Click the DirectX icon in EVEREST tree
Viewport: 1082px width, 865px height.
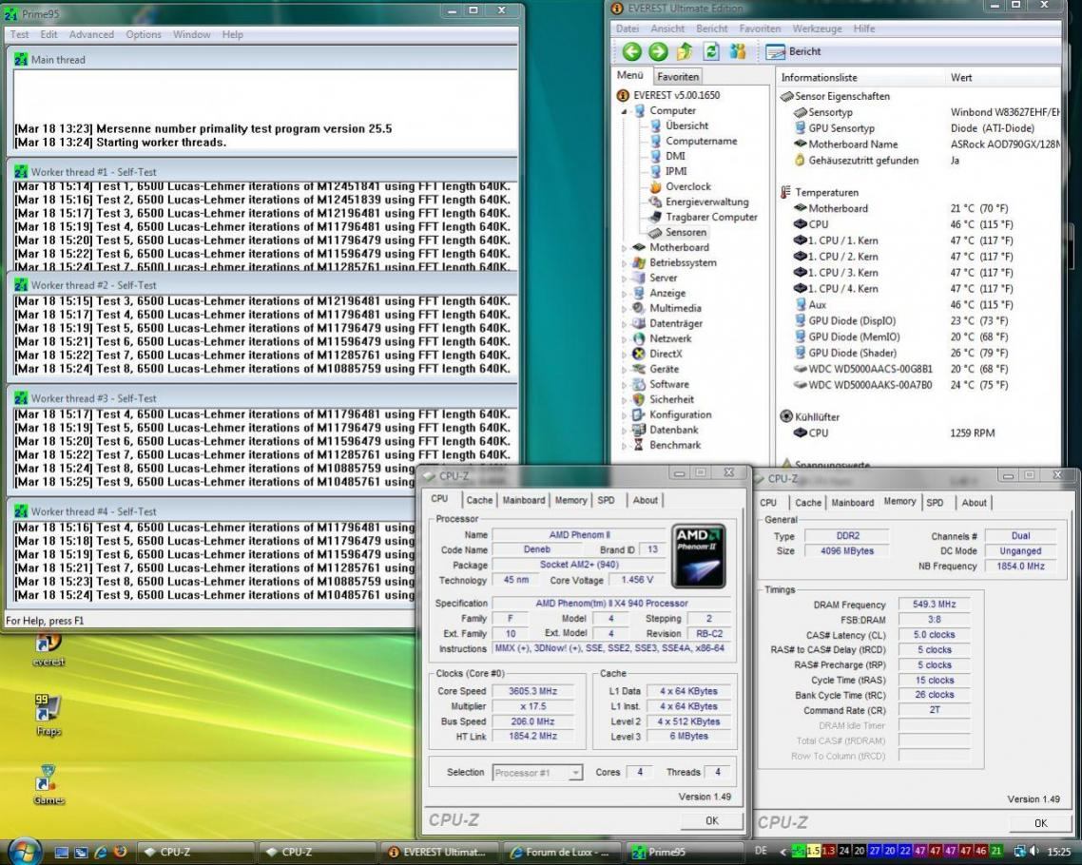click(639, 354)
